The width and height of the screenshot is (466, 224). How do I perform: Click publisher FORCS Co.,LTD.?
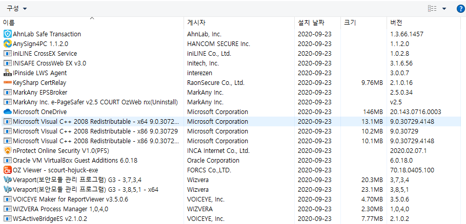(209, 170)
